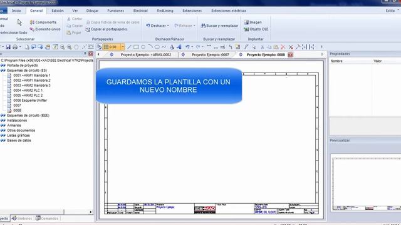Viewport: 401px width, 225px height.
Task: Click the Cortar button
Action: 75,19
